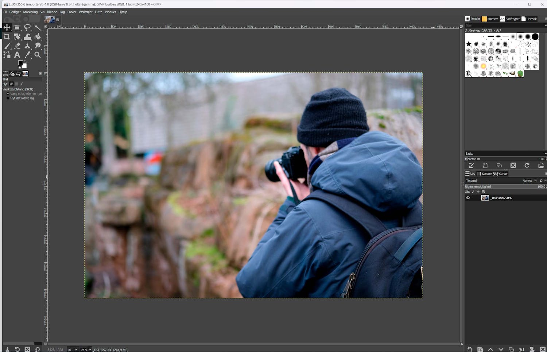The width and height of the screenshot is (547, 352).
Task: Select the Eraser tool
Action: (x=17, y=46)
